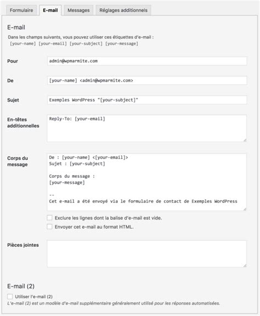Open the Messages tab
This screenshot has width=260, height=316.
click(78, 10)
